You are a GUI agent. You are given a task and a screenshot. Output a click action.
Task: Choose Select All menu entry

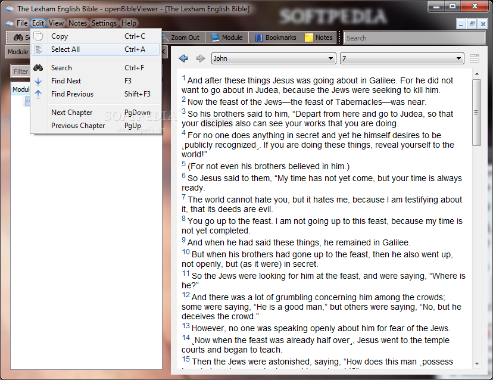[96, 49]
